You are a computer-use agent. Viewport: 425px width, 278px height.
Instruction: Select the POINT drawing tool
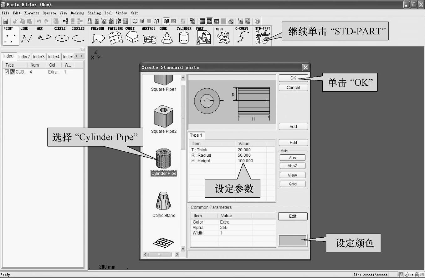point(10,36)
